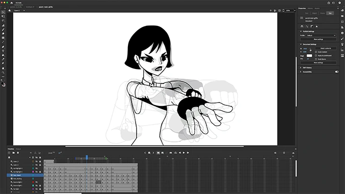
Task: Select the Text tool
Action: pos(3,51)
